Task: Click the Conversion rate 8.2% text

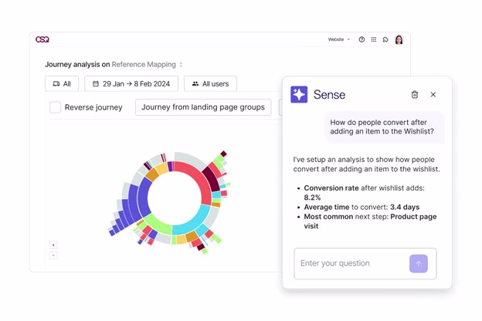Action: 365,193
